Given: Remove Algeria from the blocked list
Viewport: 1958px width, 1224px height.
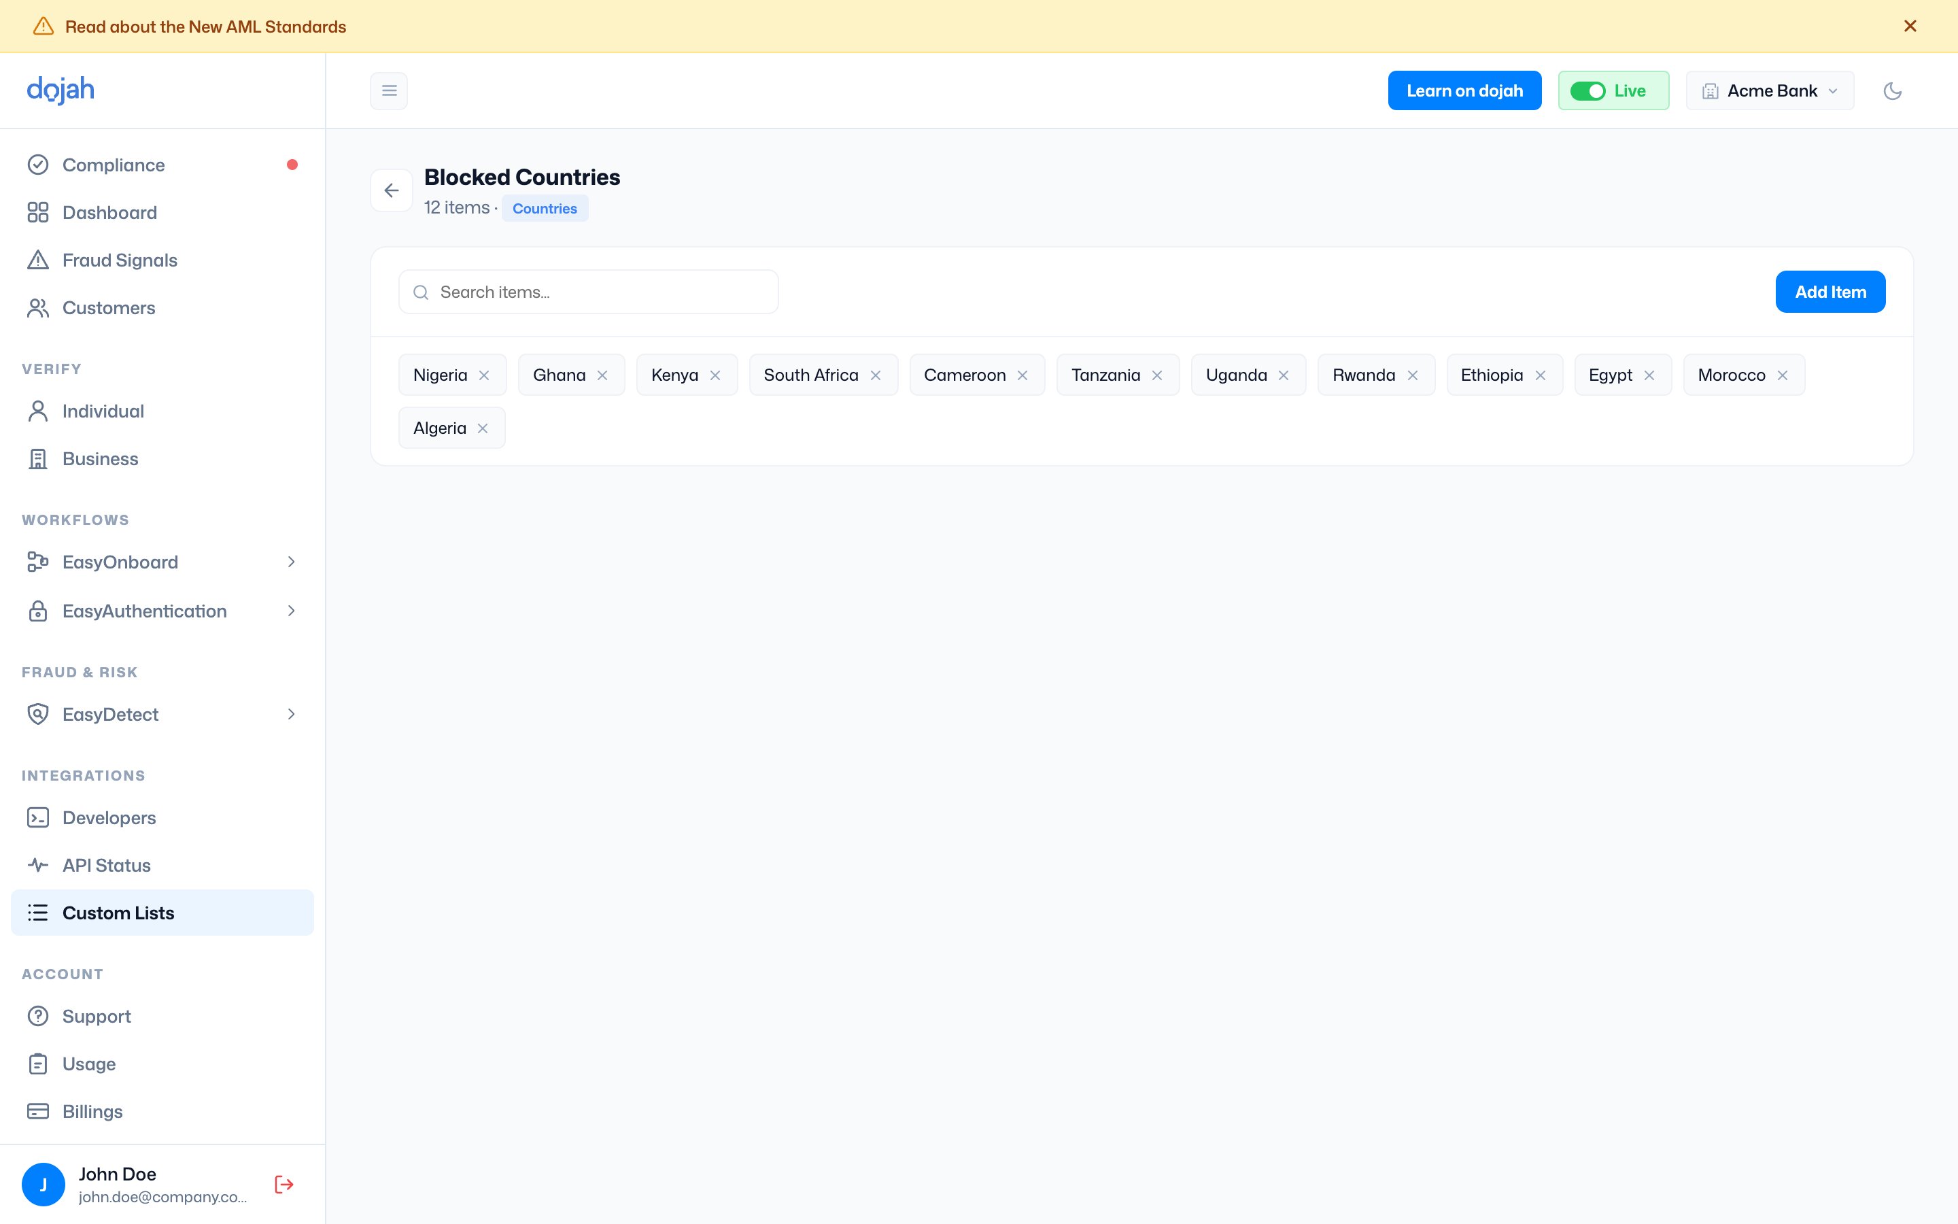Looking at the screenshot, I should click(482, 428).
